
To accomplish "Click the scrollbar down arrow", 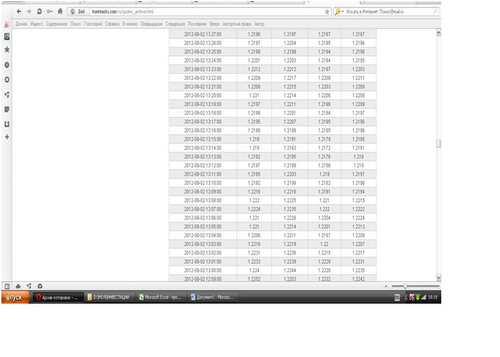I will (438, 278).
